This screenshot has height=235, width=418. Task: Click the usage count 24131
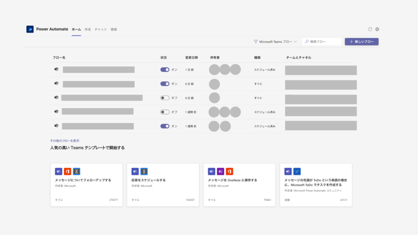[344, 200]
